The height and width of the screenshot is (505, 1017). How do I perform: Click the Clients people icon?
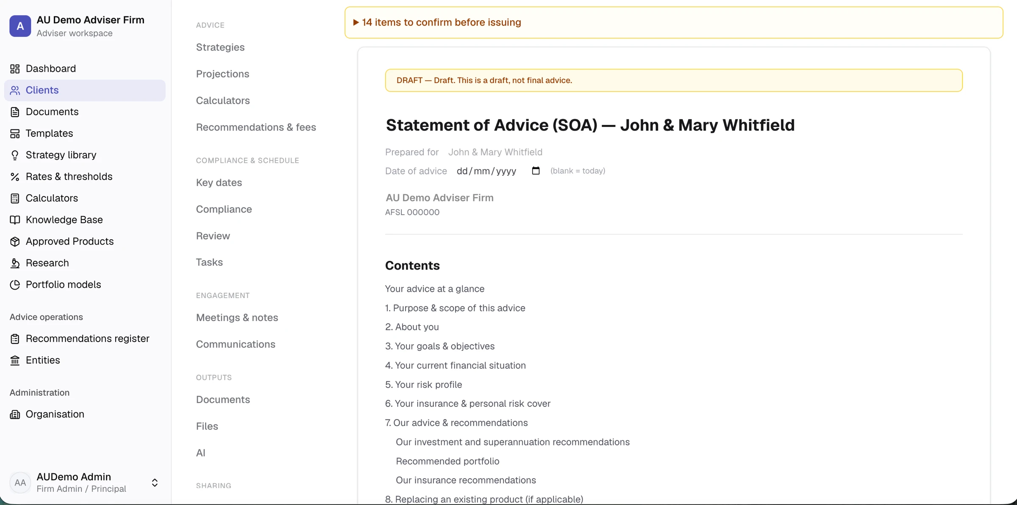tap(15, 90)
